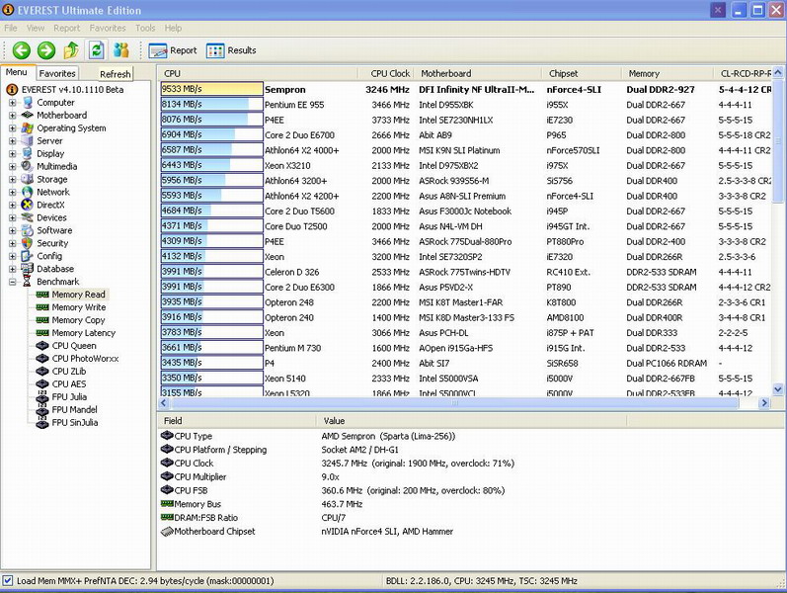This screenshot has width=787, height=593.
Task: Sort by Motherboard column header
Action: (x=477, y=73)
